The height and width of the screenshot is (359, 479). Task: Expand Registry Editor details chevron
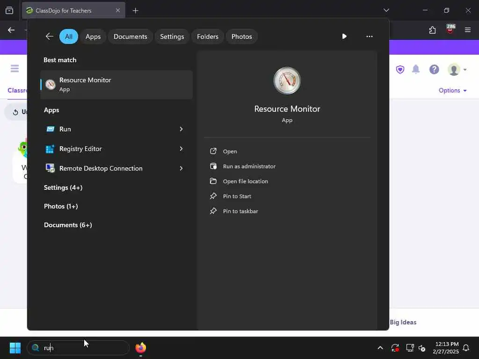(181, 149)
